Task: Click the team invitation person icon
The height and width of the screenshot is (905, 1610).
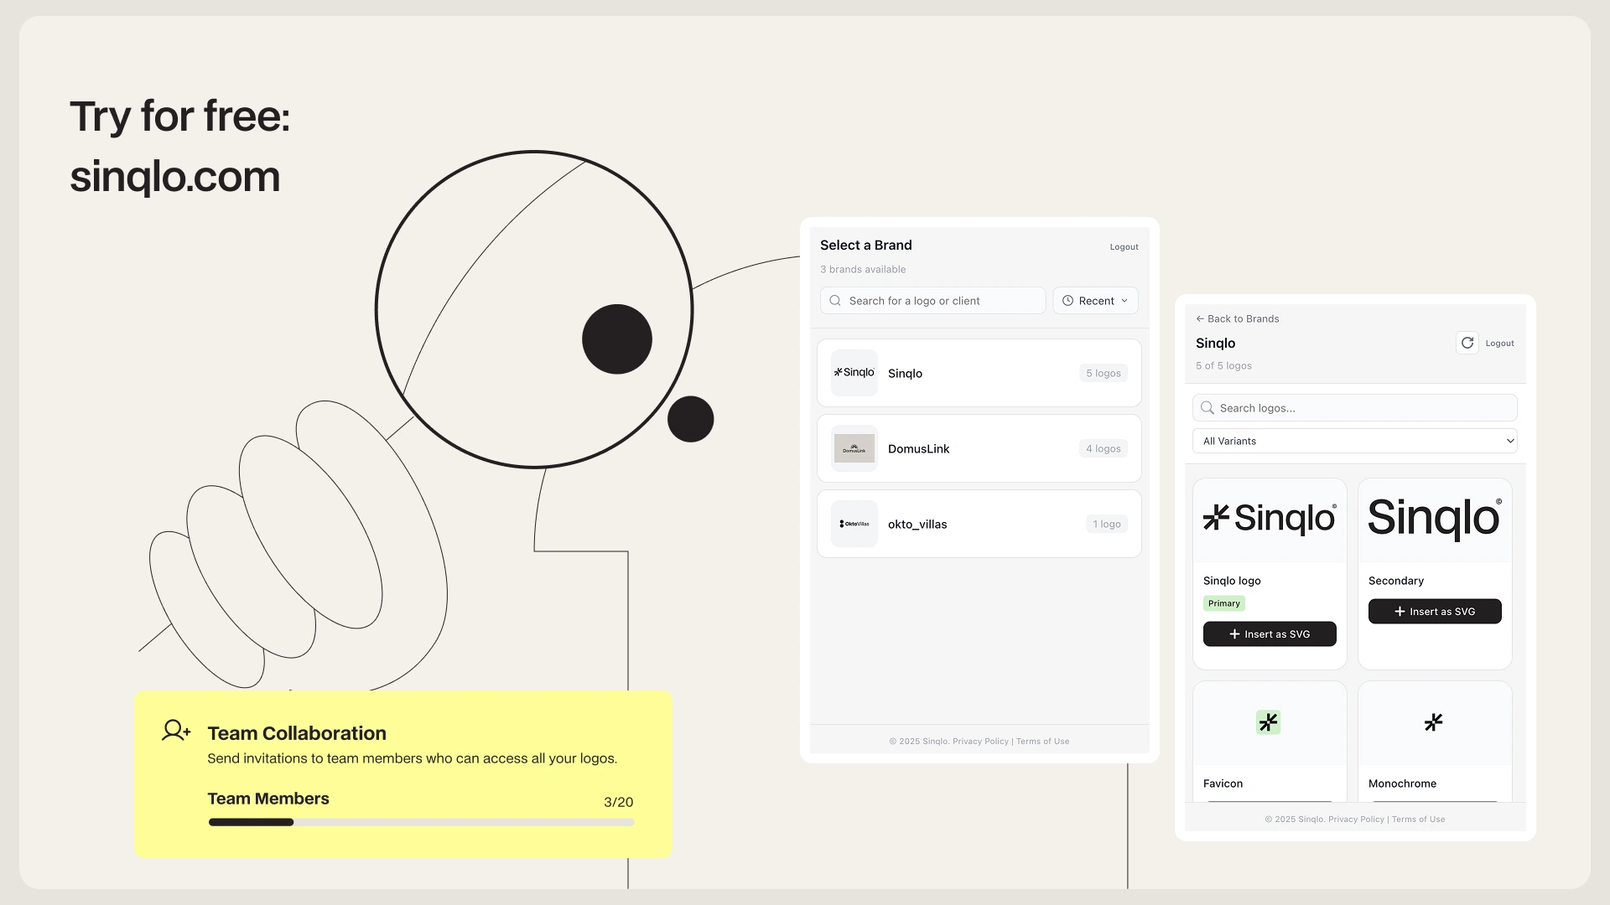Action: [175, 730]
